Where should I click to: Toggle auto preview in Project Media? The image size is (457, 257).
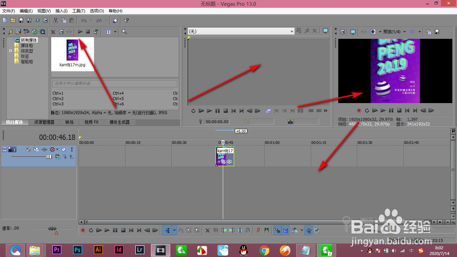click(96, 32)
